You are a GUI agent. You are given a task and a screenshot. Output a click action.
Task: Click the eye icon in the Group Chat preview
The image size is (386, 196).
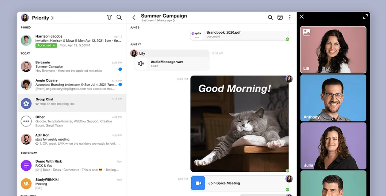click(37, 104)
